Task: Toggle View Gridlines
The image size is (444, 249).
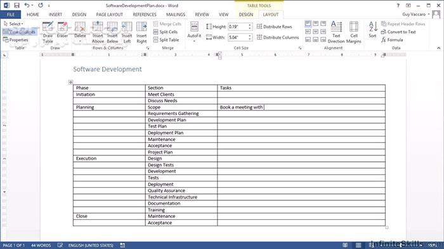Action: (19, 32)
